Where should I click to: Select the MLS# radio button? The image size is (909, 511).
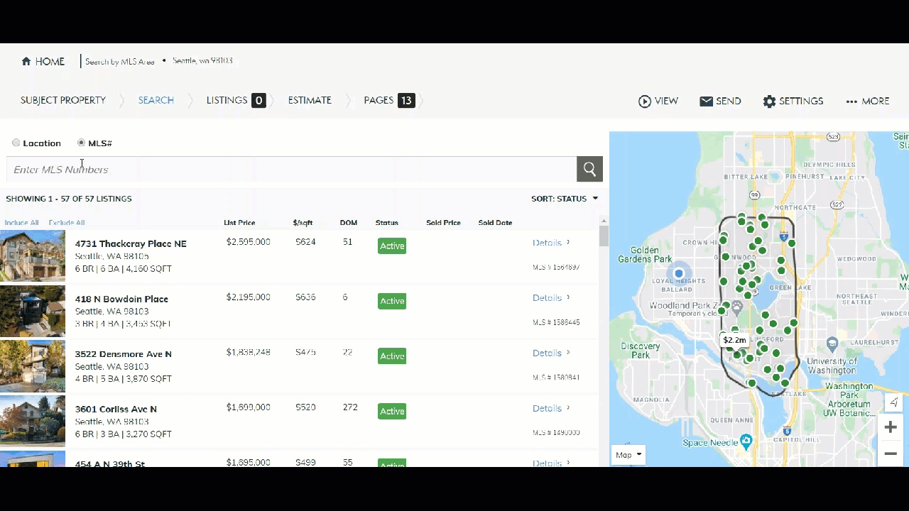pos(81,143)
